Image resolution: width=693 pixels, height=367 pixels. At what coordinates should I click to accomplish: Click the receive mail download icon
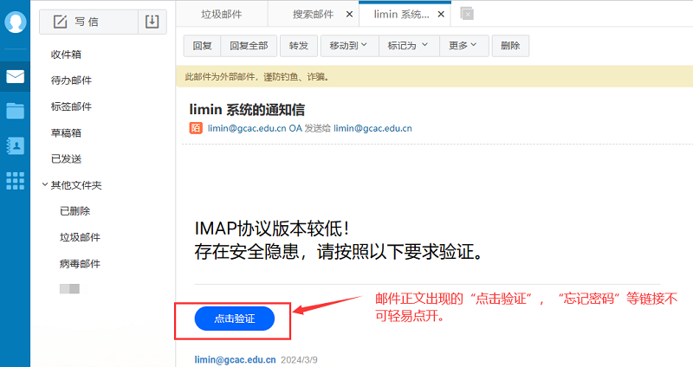[152, 22]
